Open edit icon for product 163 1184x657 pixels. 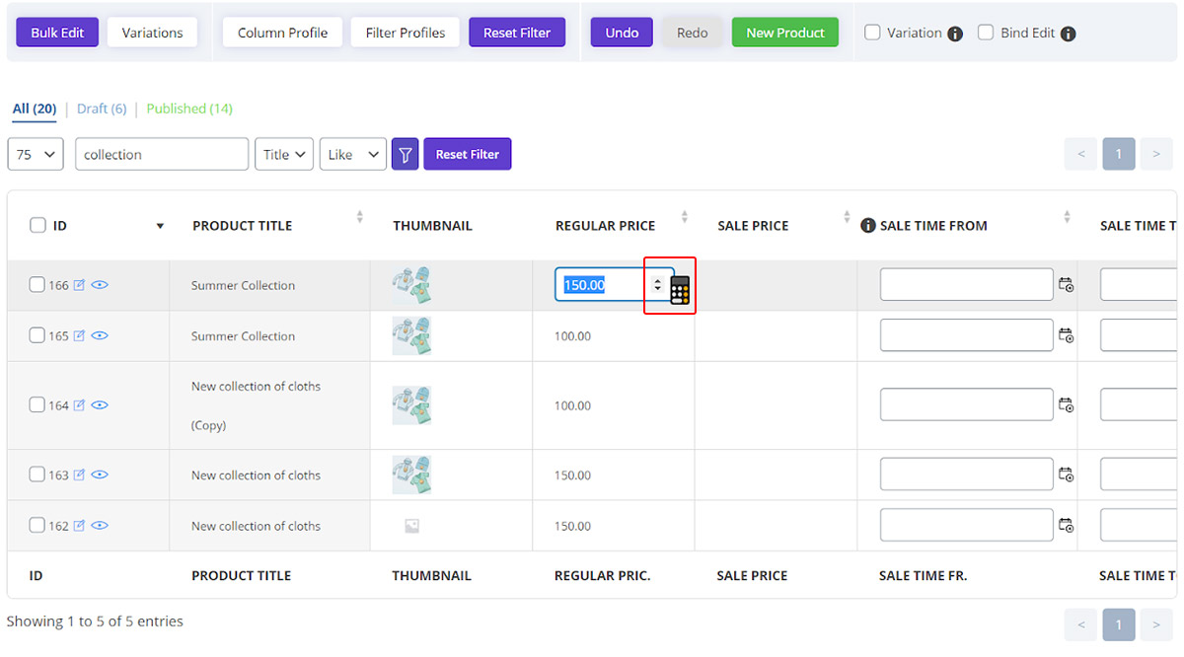point(80,474)
